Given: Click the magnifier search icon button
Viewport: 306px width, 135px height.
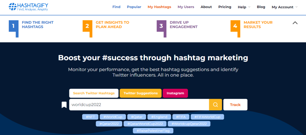Looking at the screenshot, I should pyautogui.click(x=215, y=105).
